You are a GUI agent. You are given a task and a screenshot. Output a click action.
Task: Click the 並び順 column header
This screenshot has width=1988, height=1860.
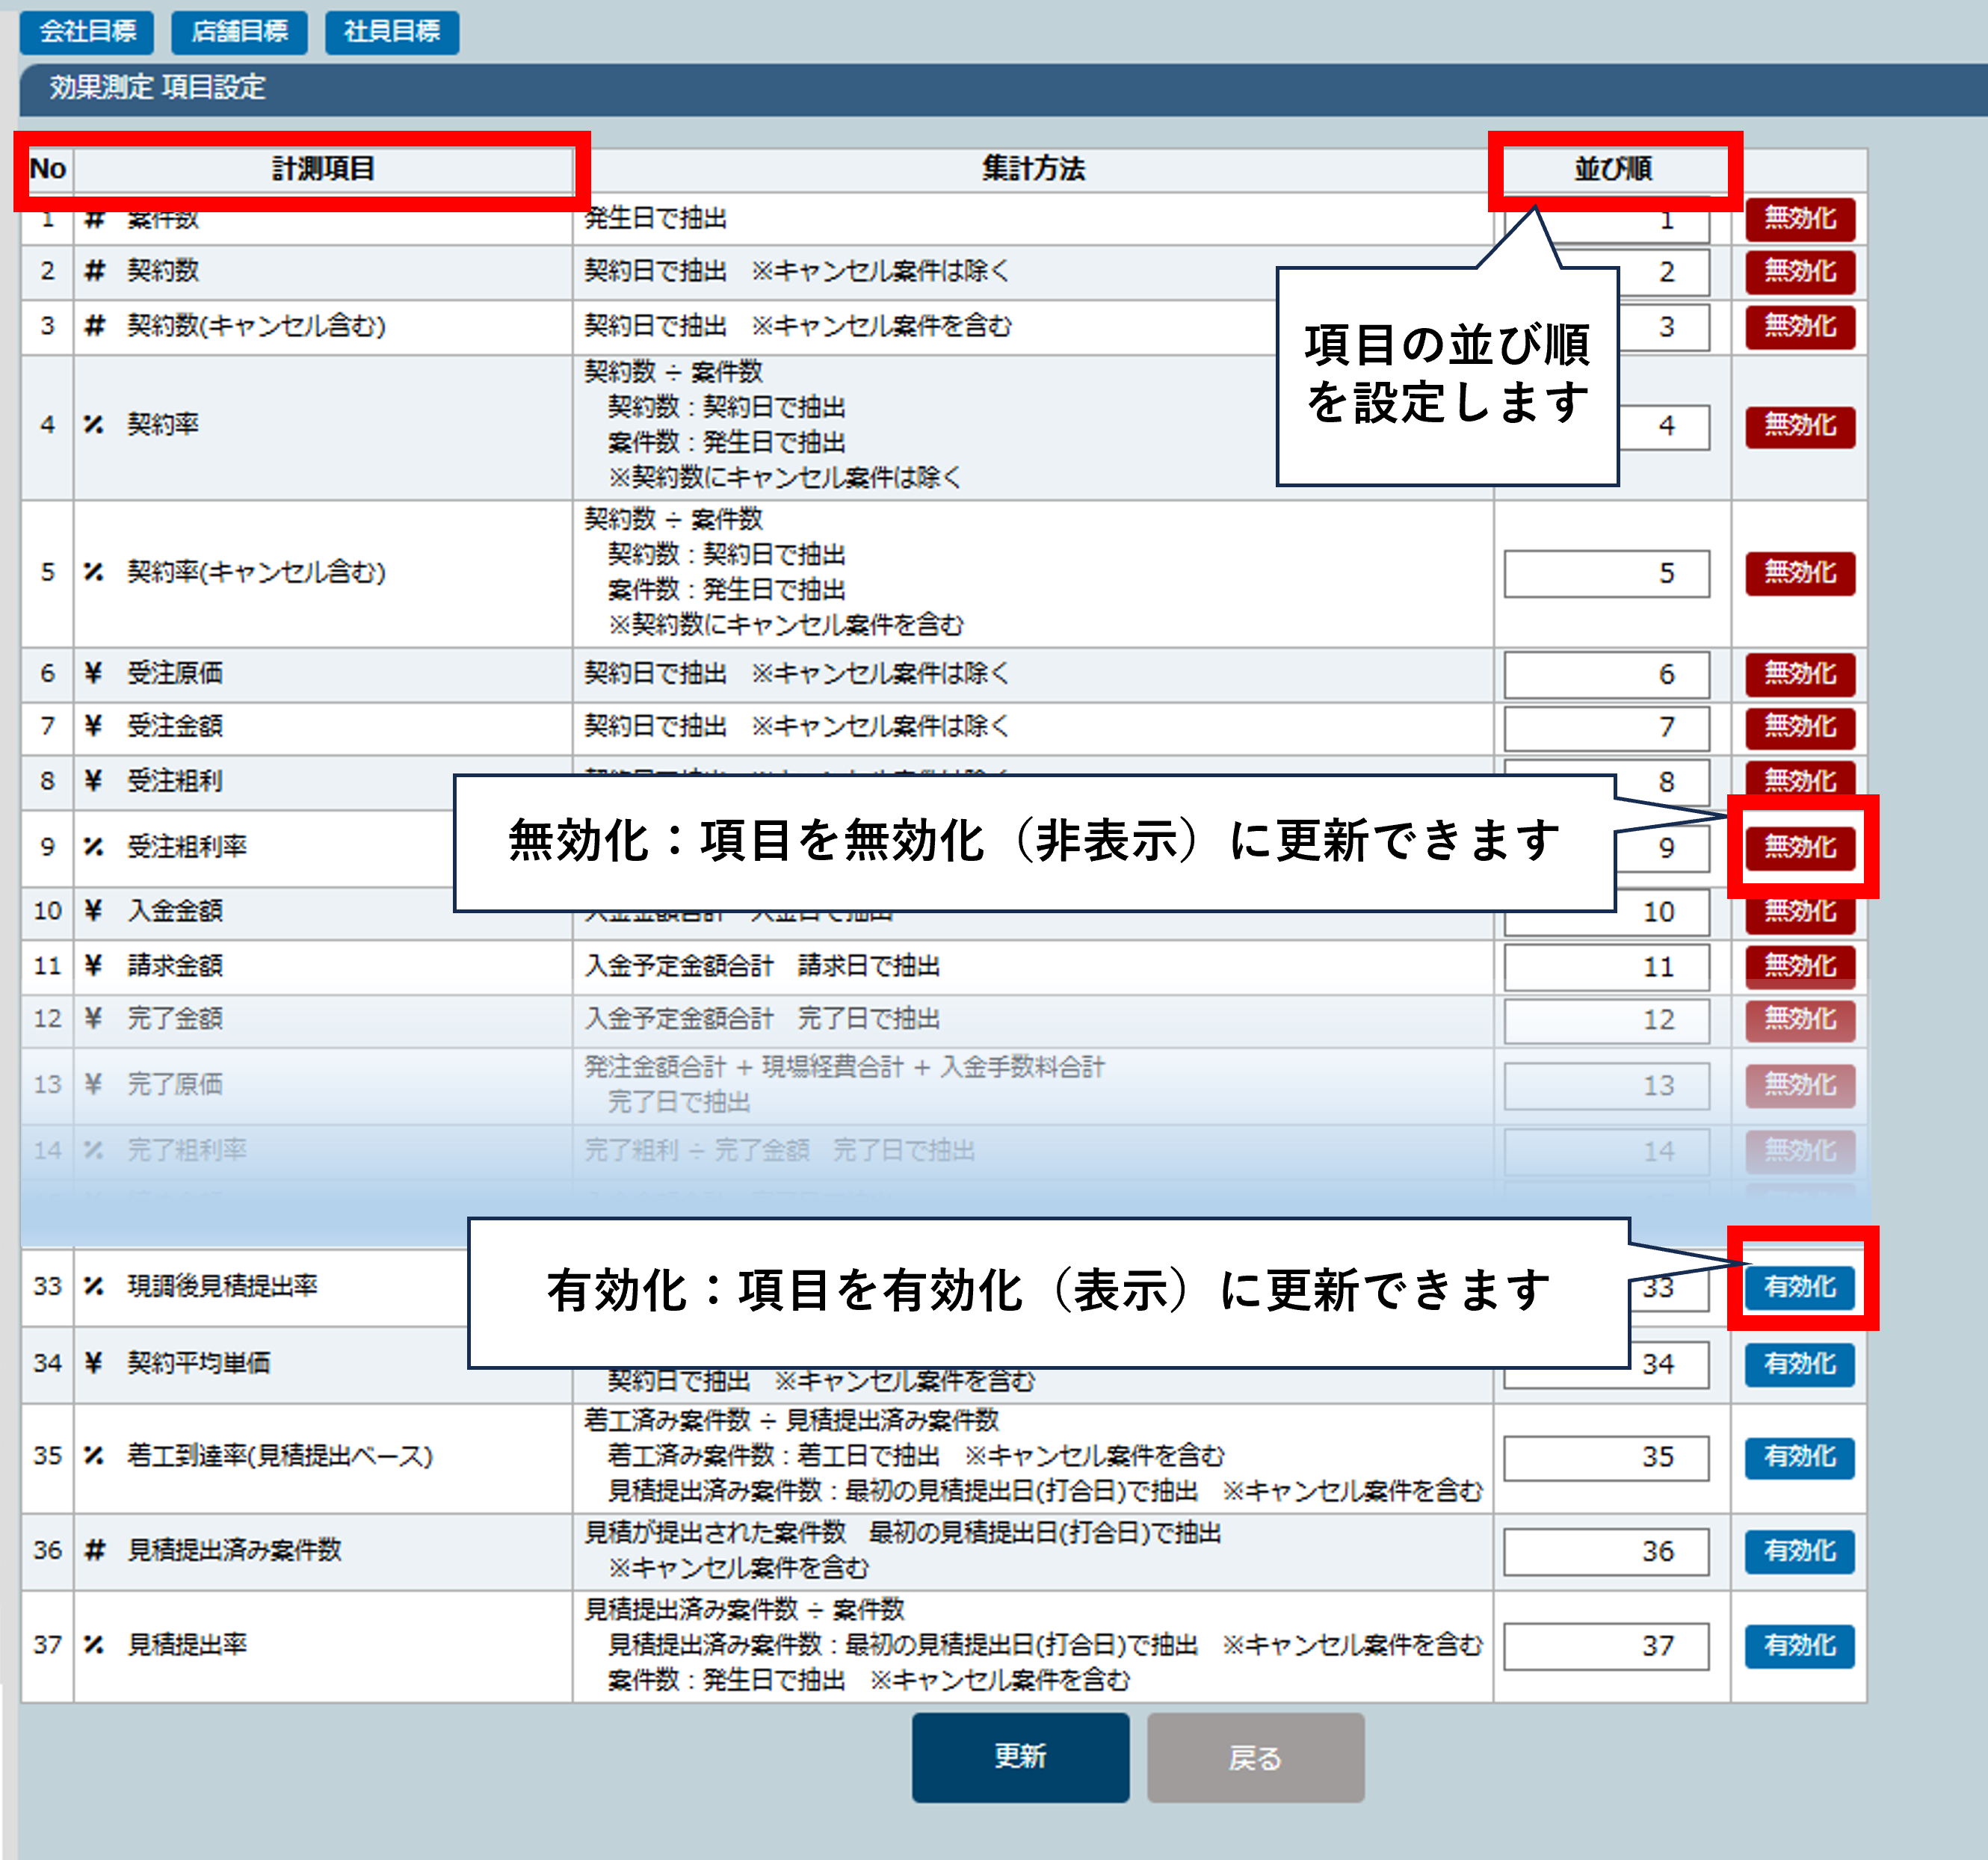pyautogui.click(x=1612, y=169)
